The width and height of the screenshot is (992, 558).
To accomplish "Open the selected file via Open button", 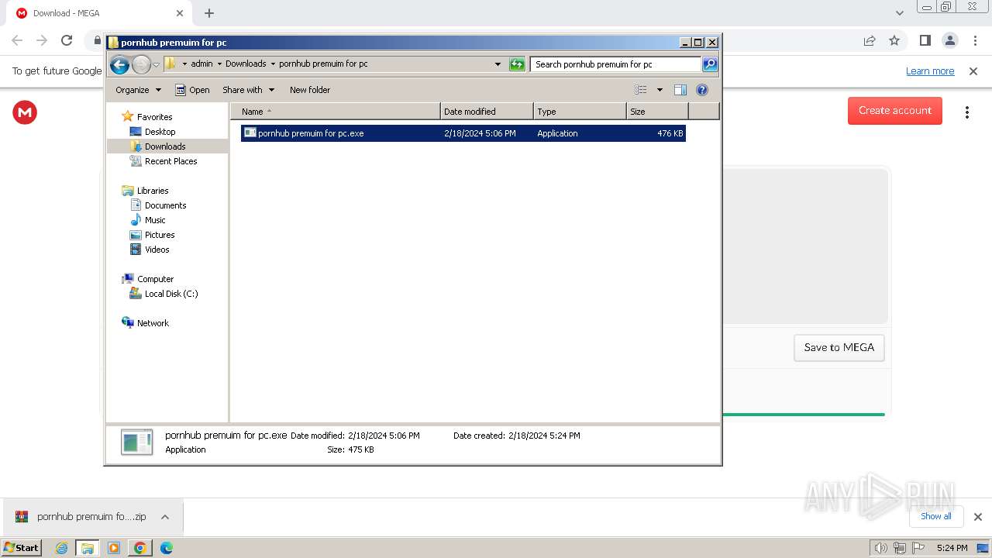I will [x=192, y=90].
